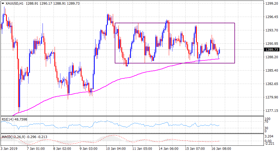
Task: Click the 3 Jan 2019 date label
Action: [9, 149]
